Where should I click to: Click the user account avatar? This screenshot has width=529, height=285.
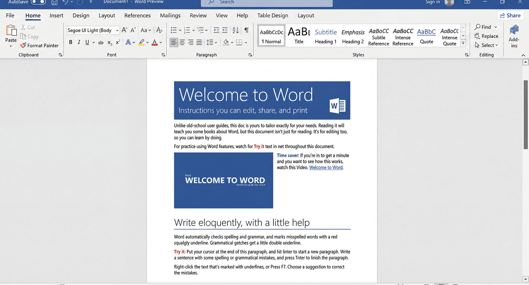[449, 2]
